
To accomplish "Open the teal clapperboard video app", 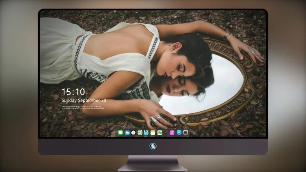I will pos(146,133).
